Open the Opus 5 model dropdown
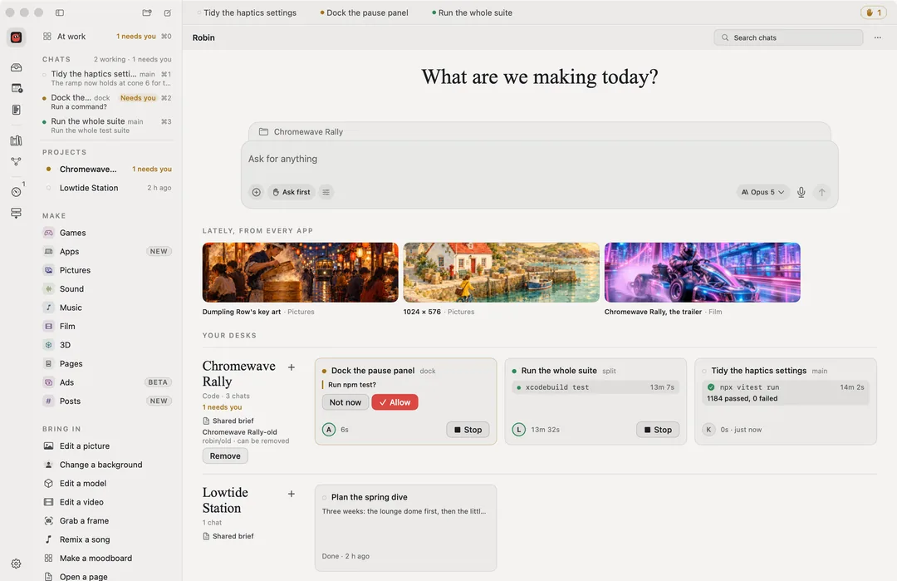 [x=762, y=192]
